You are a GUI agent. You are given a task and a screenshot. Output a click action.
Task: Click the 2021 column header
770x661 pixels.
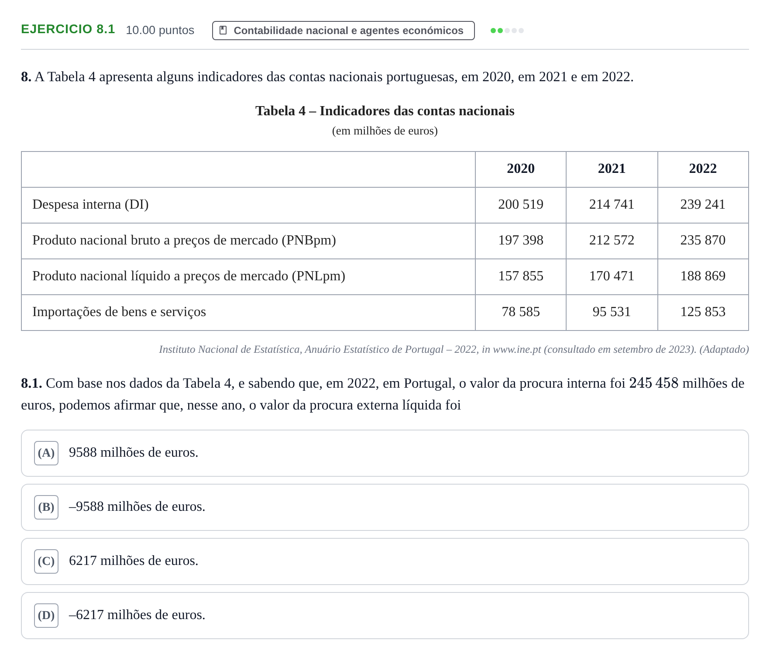[612, 169]
